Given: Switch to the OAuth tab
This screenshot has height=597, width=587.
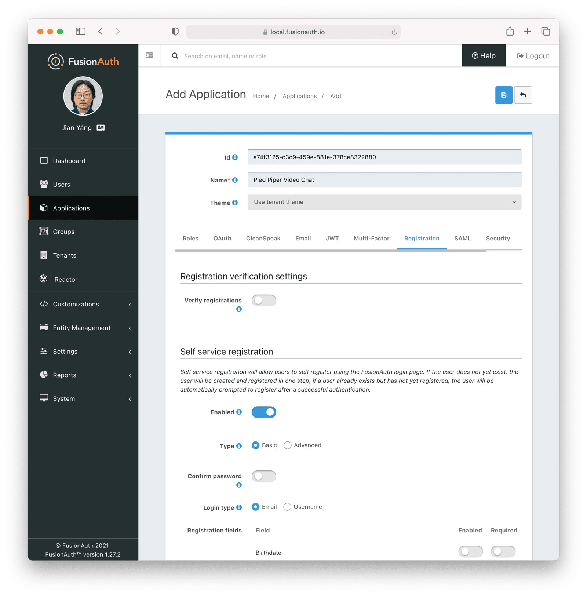Looking at the screenshot, I should [x=222, y=238].
